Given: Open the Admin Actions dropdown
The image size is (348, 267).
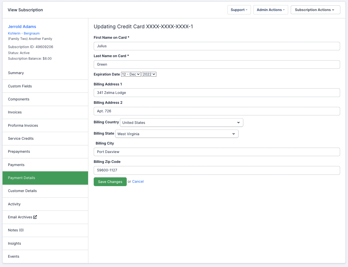Looking at the screenshot, I should (x=270, y=10).
